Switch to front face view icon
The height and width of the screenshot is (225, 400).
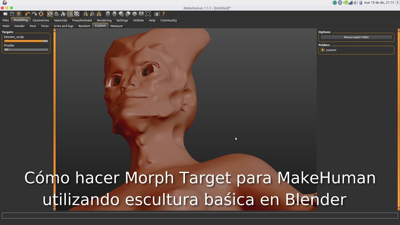pyautogui.click(x=108, y=14)
